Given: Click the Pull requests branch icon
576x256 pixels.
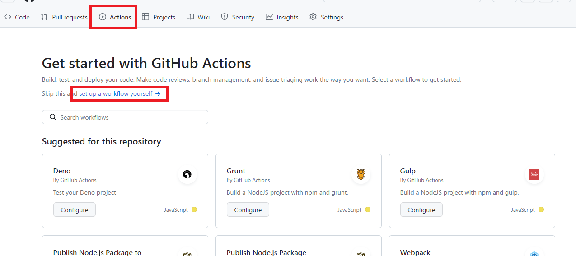Looking at the screenshot, I should click(x=44, y=17).
